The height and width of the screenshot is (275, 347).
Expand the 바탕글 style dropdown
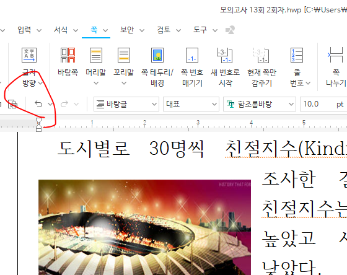coord(154,104)
